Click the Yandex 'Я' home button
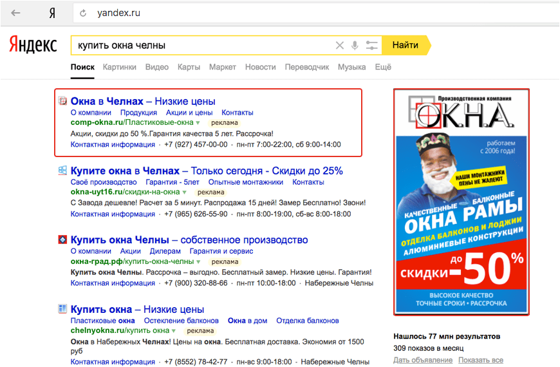The image size is (560, 367). click(51, 13)
